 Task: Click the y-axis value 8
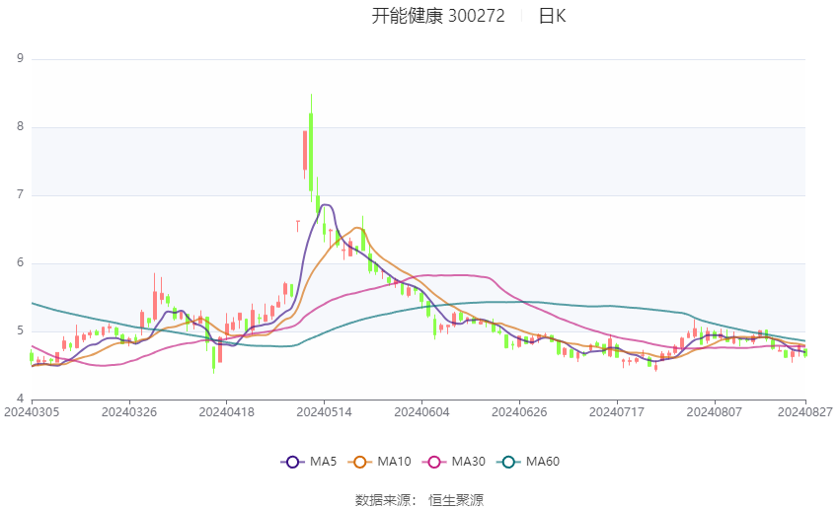(21, 126)
